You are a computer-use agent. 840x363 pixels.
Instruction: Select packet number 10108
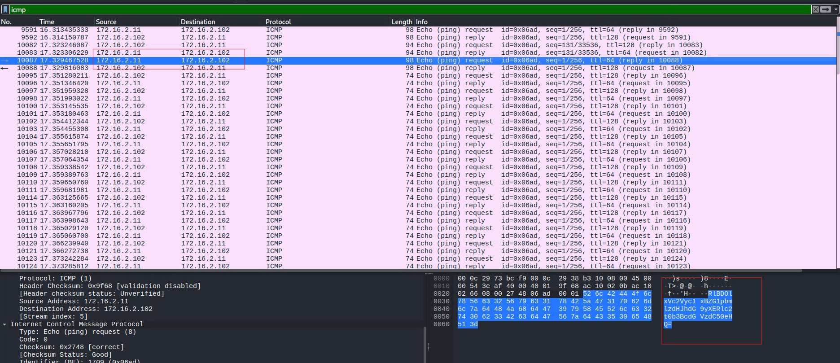(418, 167)
